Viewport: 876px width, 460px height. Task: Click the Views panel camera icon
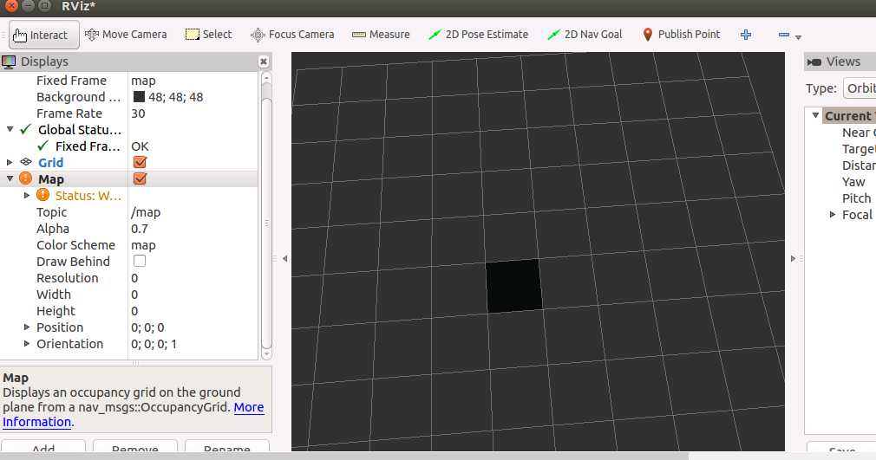(814, 62)
